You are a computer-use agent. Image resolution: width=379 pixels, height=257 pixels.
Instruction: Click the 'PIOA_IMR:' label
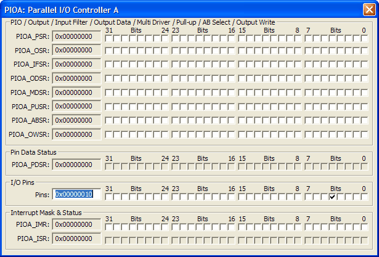pyautogui.click(x=33, y=224)
